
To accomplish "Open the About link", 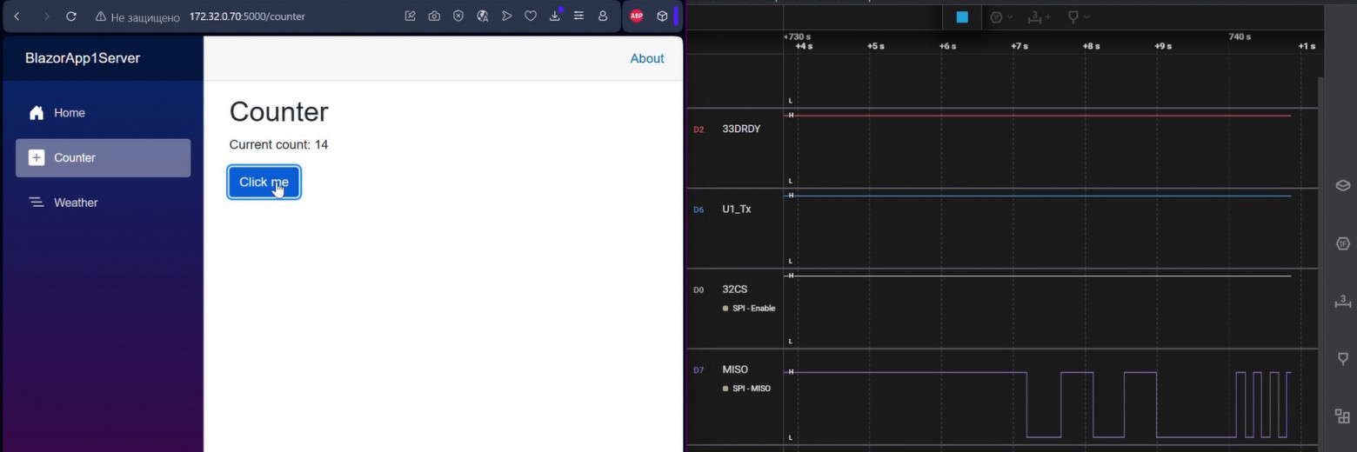I will 647,58.
